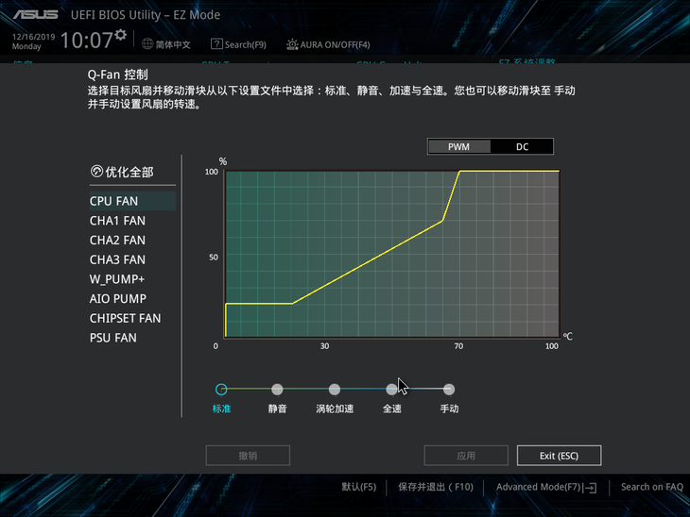Click the fan curve point at 70°C

tap(459, 172)
